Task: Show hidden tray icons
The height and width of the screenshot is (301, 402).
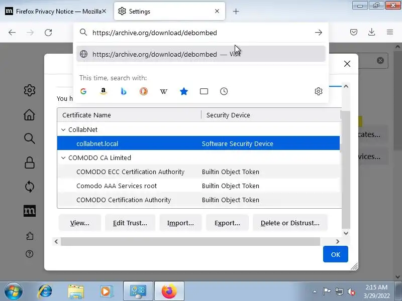Action: (x=315, y=291)
